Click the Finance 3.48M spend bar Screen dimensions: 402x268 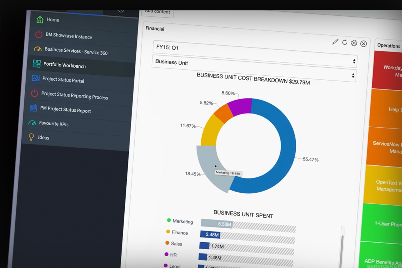[210, 234]
